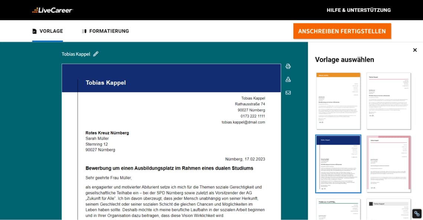Select the dark blue header template
Screen dimensions: 423x220
pos(338,164)
